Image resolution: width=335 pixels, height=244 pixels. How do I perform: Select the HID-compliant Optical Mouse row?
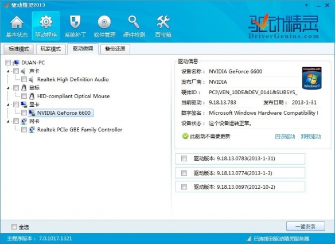[73, 96]
